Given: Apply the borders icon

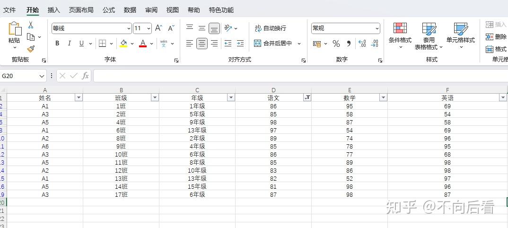Looking at the screenshot, I should pos(102,43).
